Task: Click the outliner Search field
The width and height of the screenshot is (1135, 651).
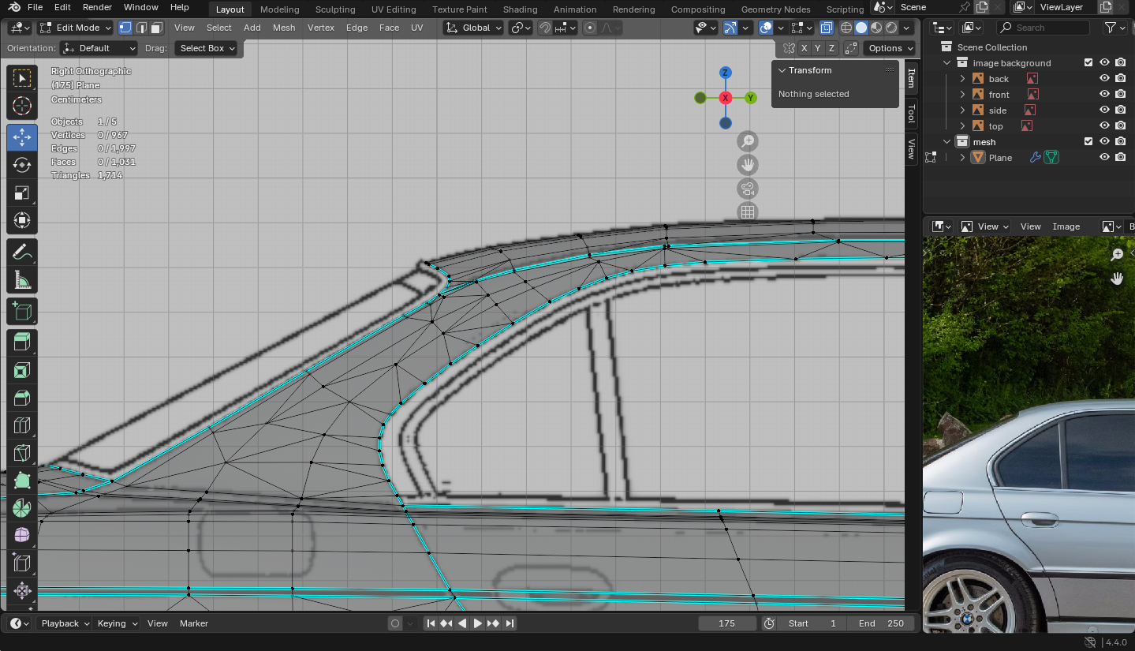Action: pyautogui.click(x=1043, y=28)
